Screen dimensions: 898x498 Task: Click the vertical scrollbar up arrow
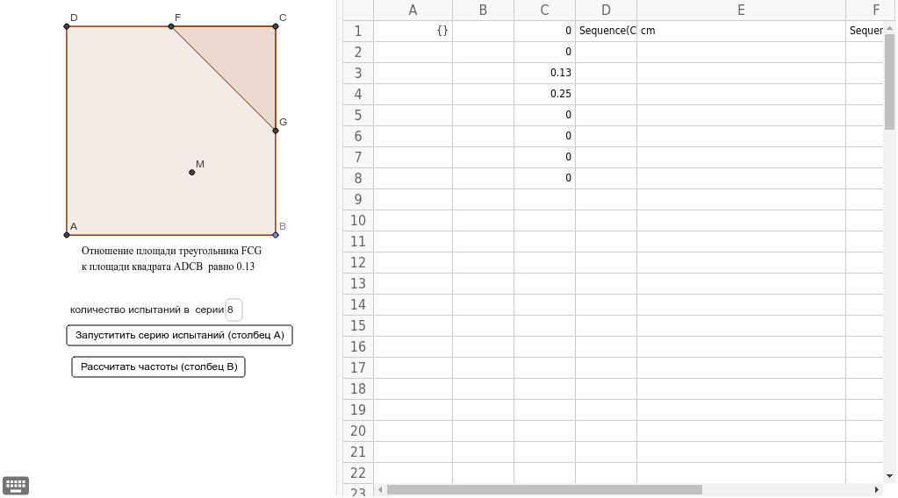tap(889, 27)
